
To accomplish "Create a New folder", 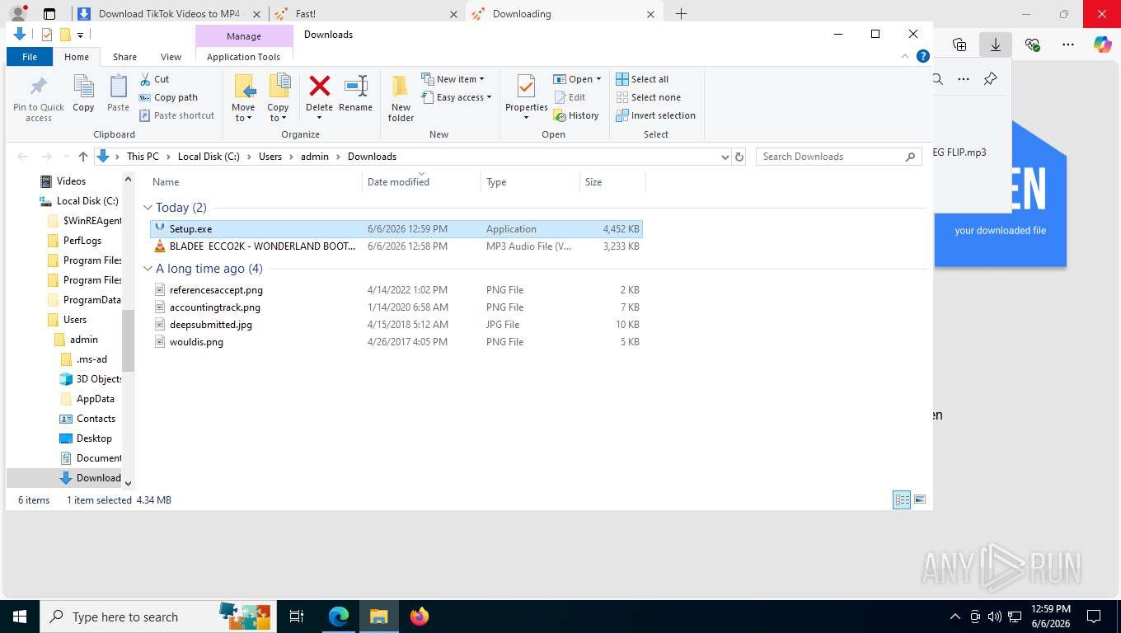I will [401, 98].
